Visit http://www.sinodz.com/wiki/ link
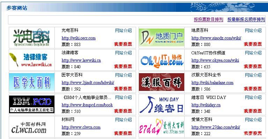268x139 pixels. point(216,38)
